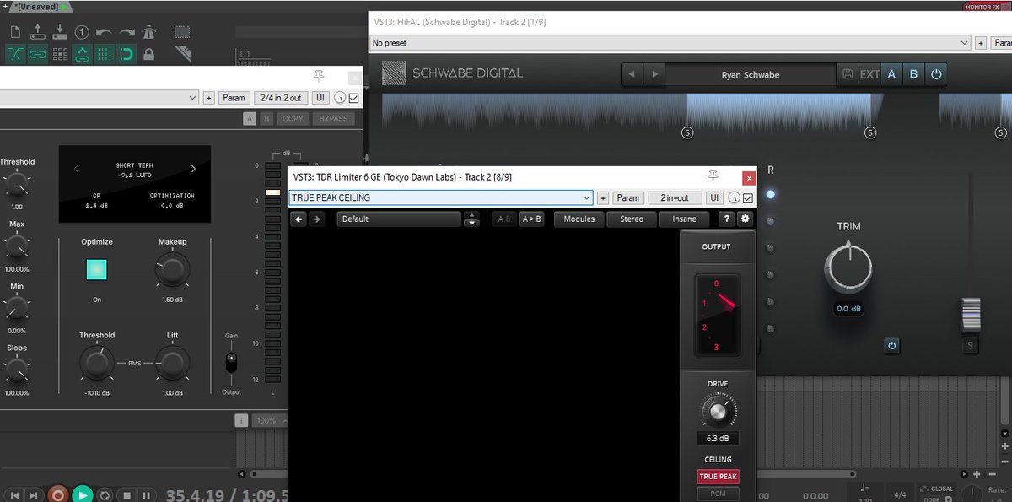Open HiFAL No preset dropdown
1012x502 pixels.
pyautogui.click(x=671, y=42)
